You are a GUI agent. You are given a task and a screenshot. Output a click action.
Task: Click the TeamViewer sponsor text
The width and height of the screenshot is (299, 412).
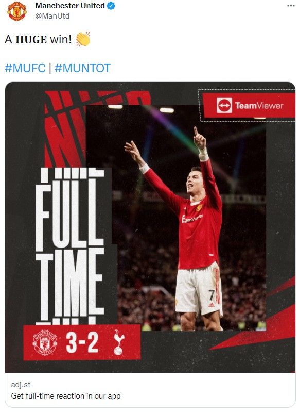[259, 106]
